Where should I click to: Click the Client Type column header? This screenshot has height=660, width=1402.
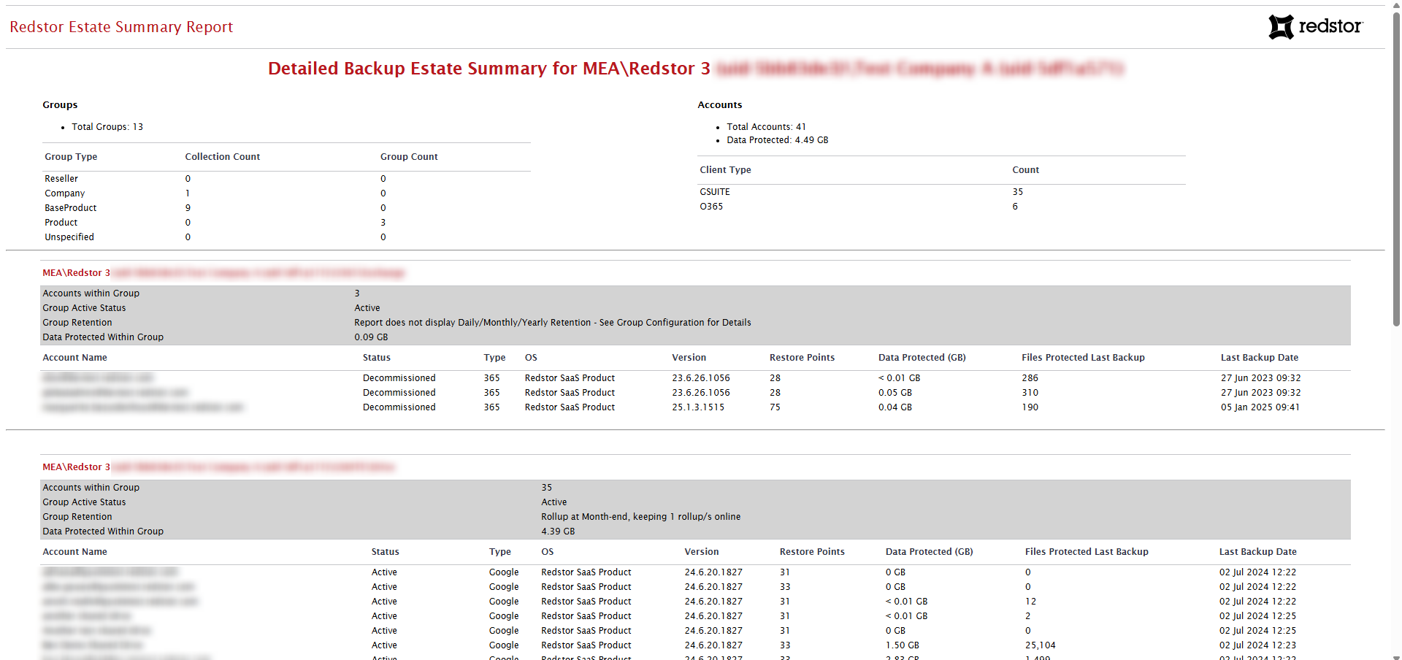pos(725,170)
